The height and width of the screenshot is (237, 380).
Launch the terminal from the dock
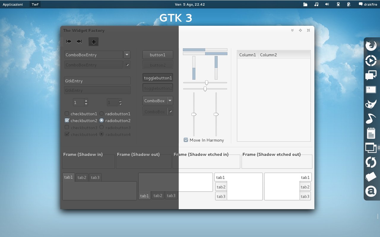371,89
